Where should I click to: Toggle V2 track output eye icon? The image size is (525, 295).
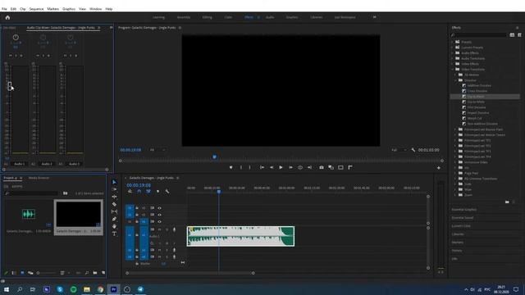tap(159, 215)
